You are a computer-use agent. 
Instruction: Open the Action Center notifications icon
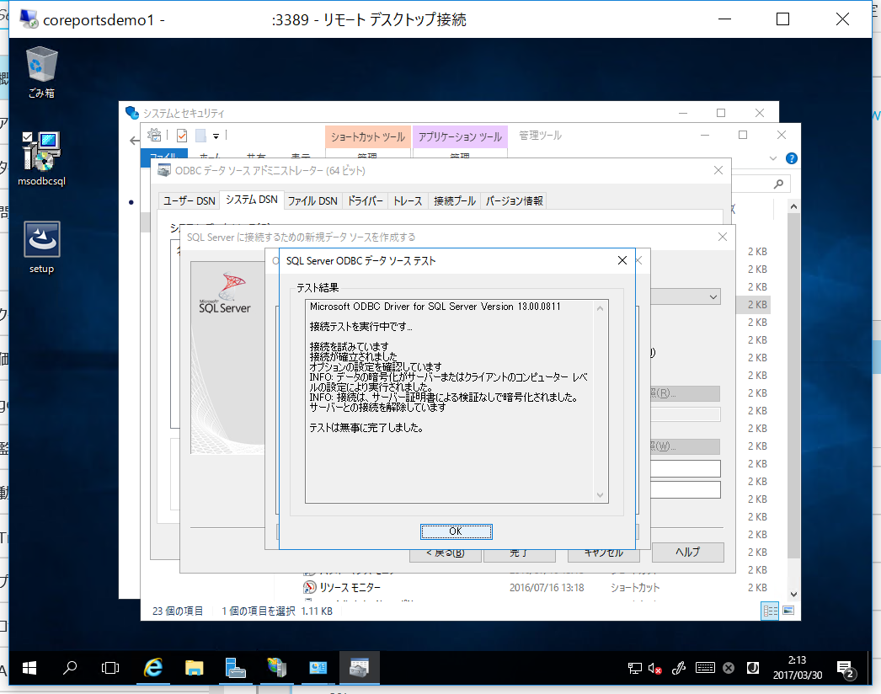tap(845, 669)
